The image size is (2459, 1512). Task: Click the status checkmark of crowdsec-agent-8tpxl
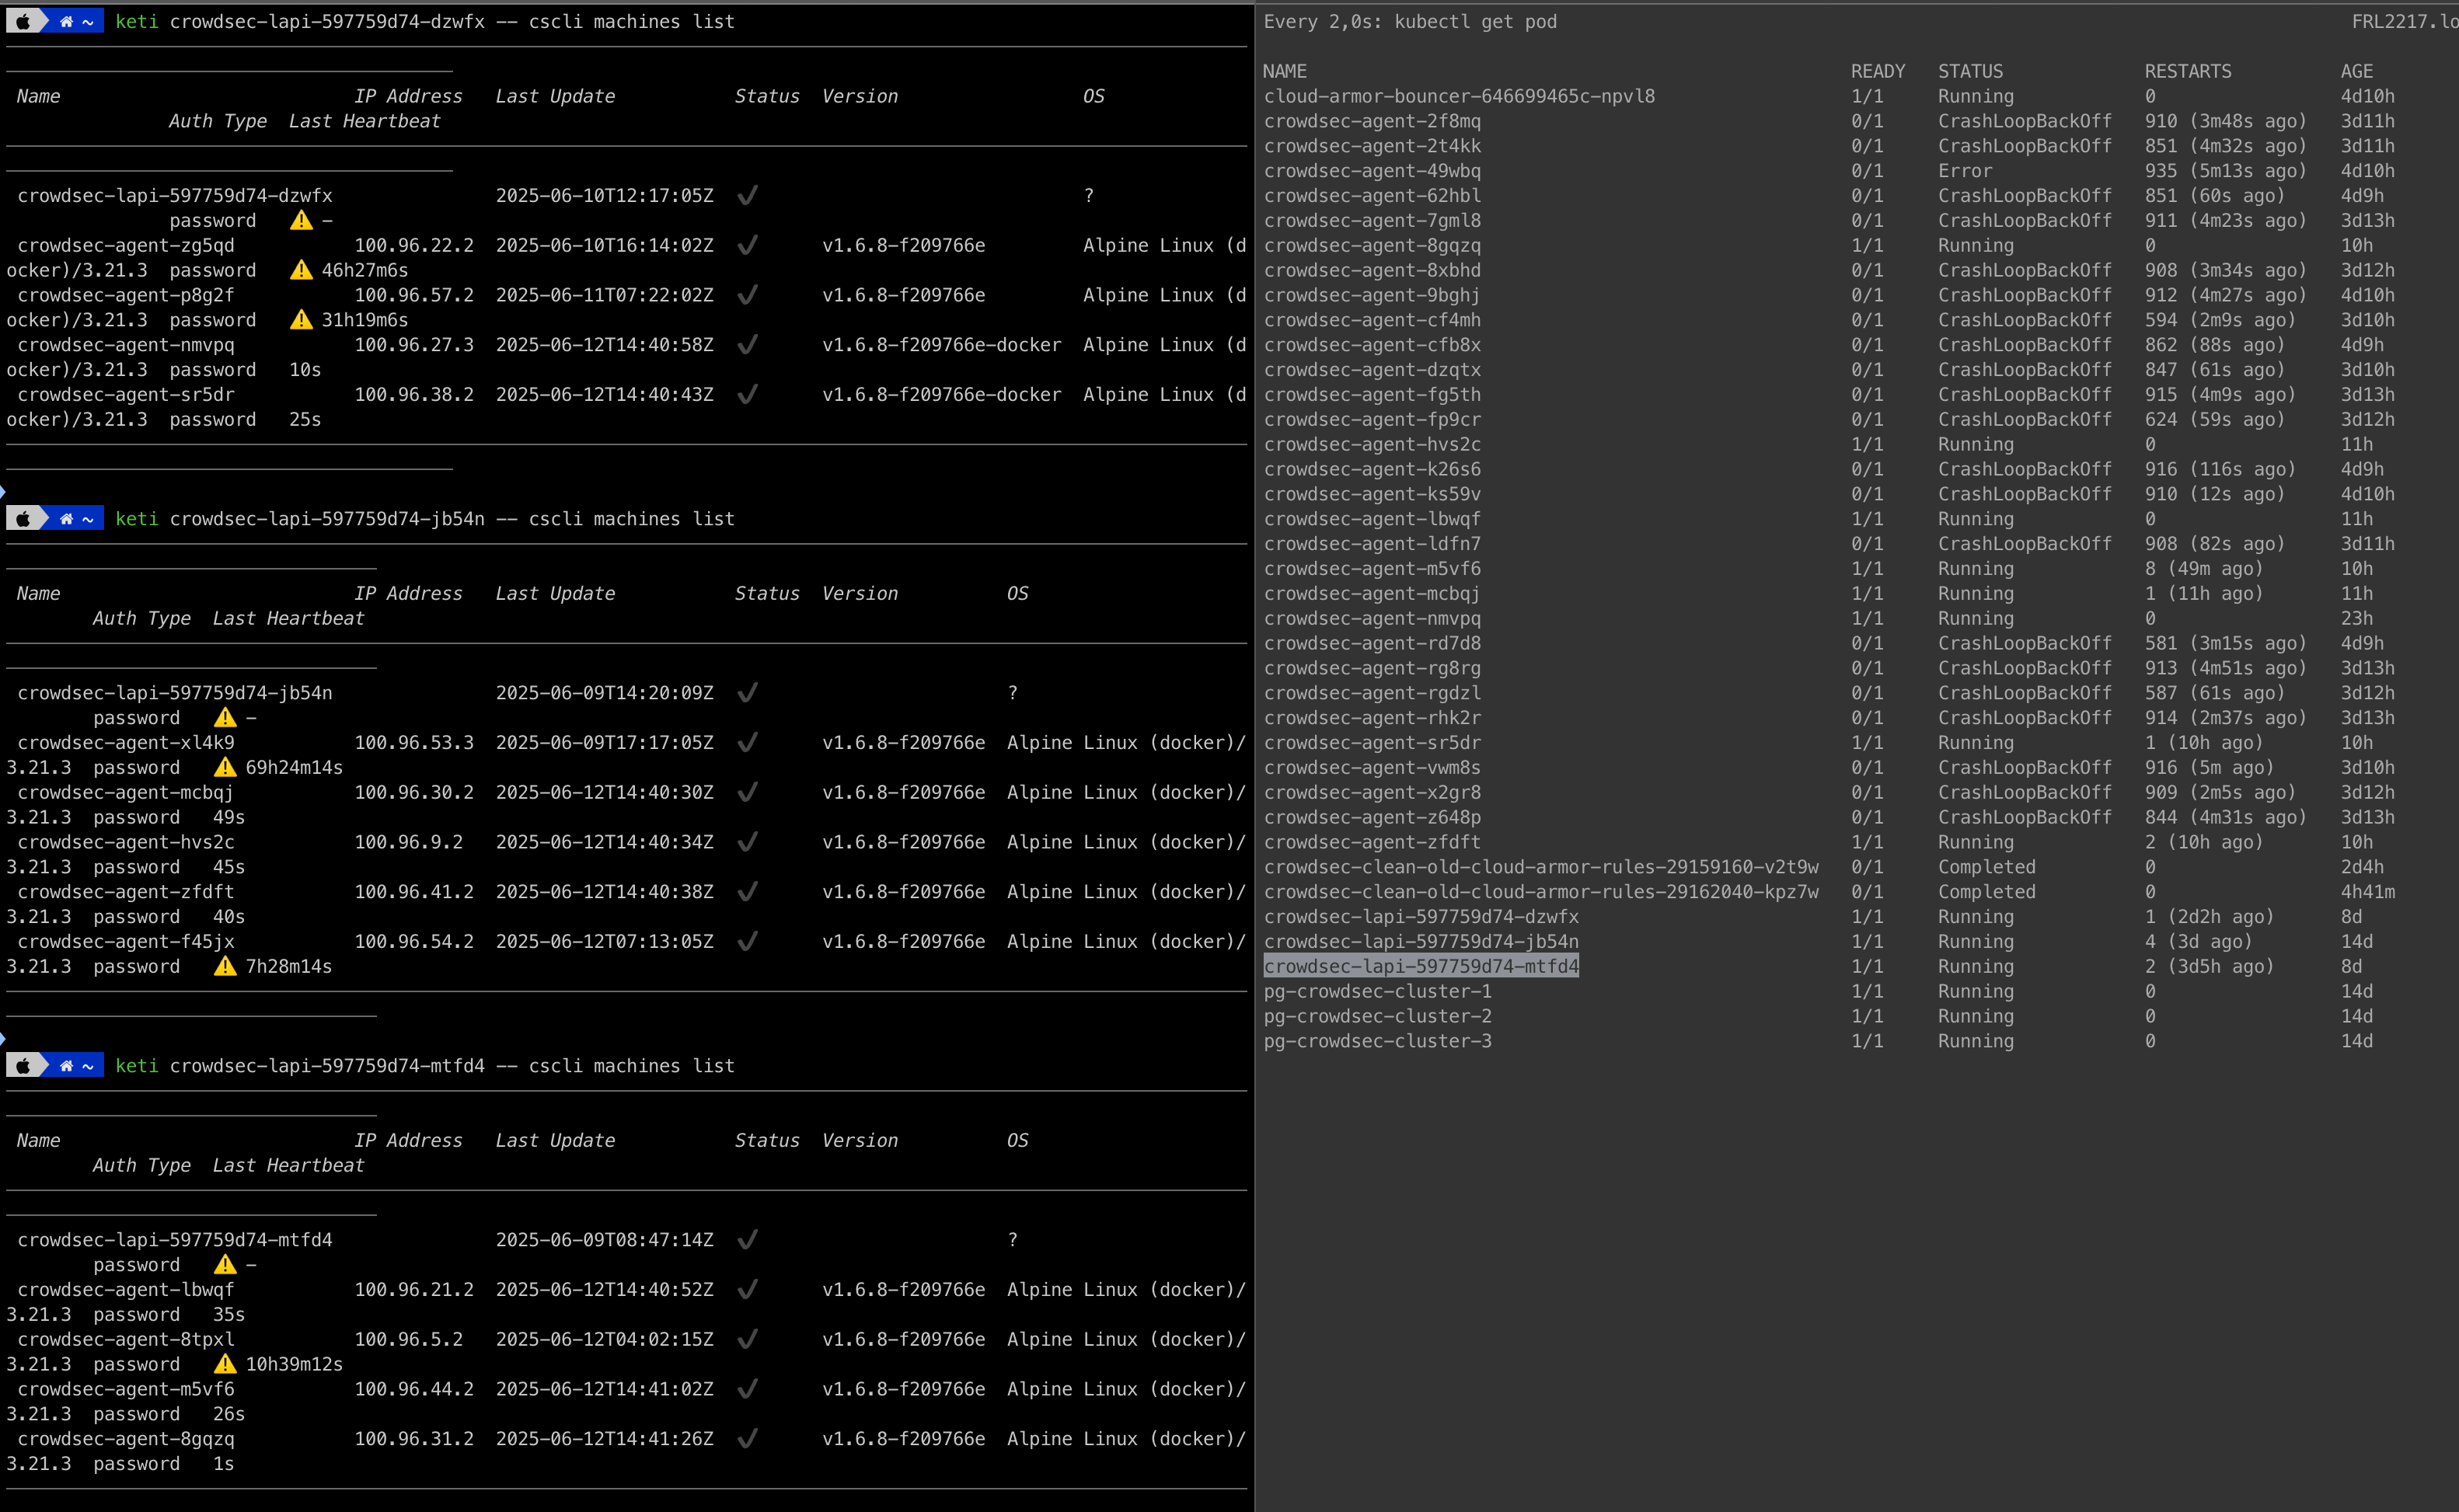pyautogui.click(x=747, y=1339)
